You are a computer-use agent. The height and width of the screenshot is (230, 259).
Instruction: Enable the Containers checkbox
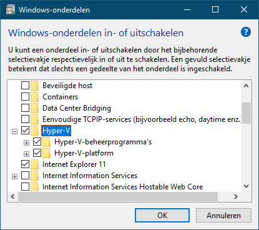[x=25, y=97]
